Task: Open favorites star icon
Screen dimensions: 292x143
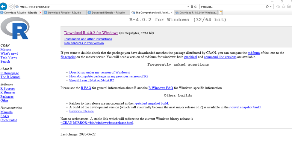Action: 283,7
